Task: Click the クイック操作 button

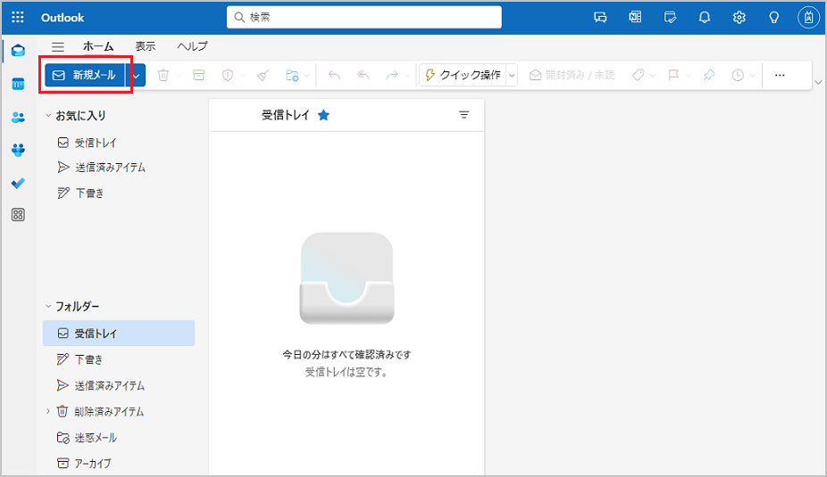Action: coord(463,76)
